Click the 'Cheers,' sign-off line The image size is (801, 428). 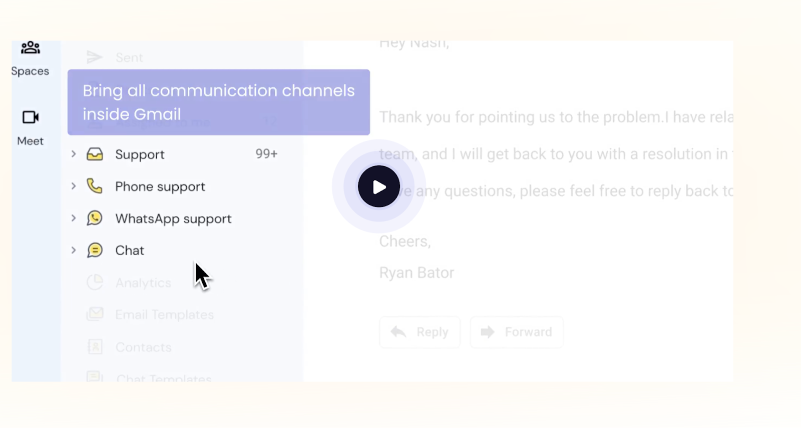tap(405, 241)
